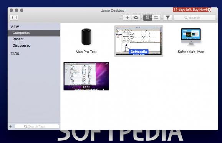
Task: Select the Test computer thumbnail
Action: 86,76
